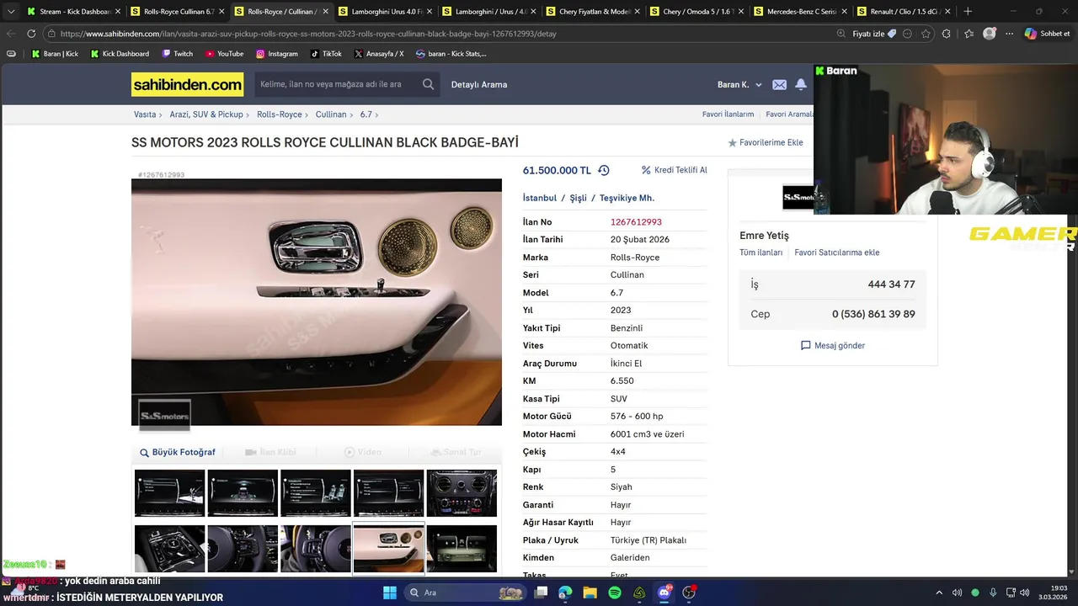Open browser extensions puzzle icon
The image size is (1078, 606).
pos(946,34)
